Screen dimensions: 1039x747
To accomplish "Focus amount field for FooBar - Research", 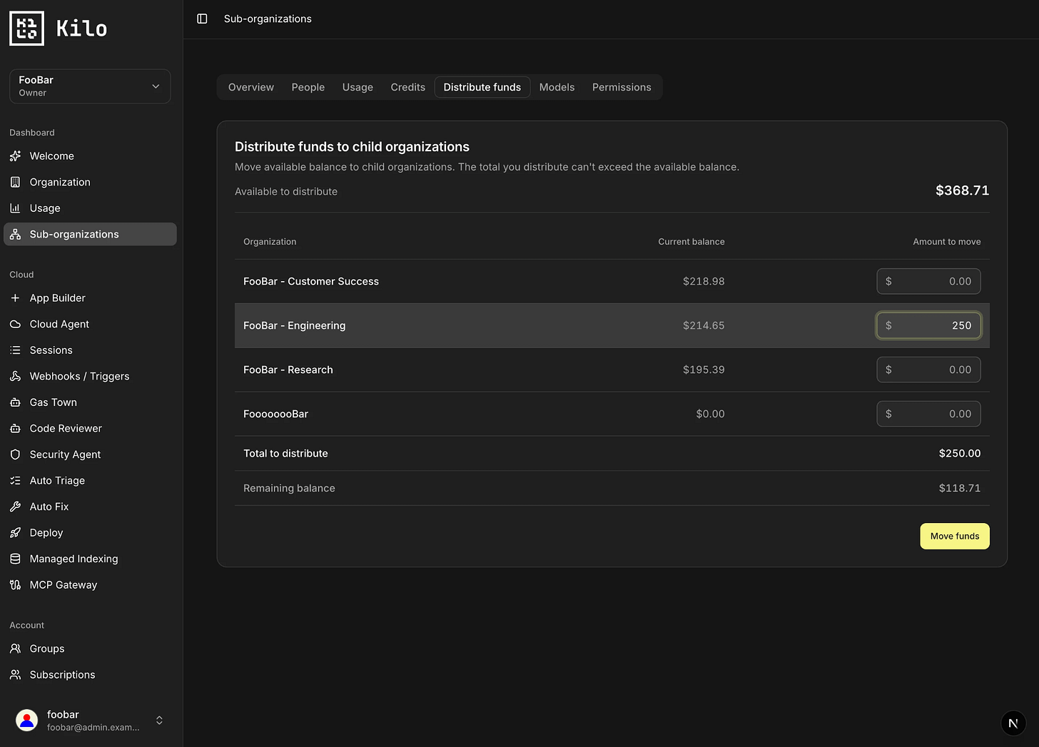I will (x=928, y=370).
